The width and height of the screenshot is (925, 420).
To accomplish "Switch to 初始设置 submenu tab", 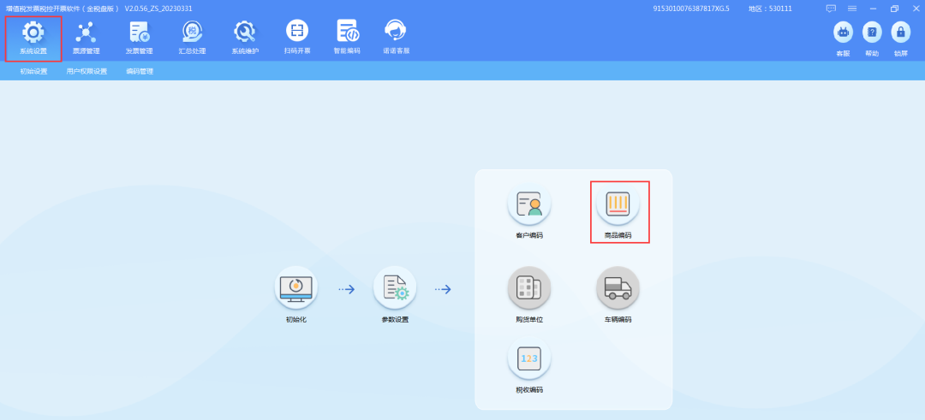I will pyautogui.click(x=33, y=71).
